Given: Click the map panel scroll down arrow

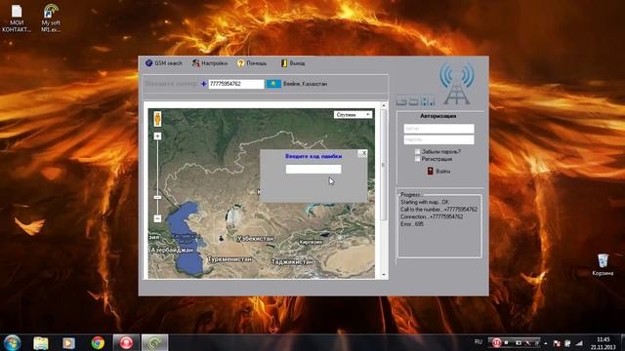Looking at the screenshot, I should coord(384,275).
